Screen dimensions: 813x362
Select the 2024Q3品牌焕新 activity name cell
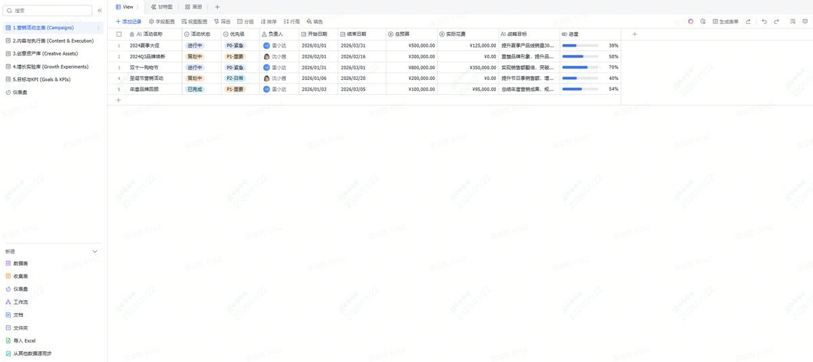pos(153,56)
